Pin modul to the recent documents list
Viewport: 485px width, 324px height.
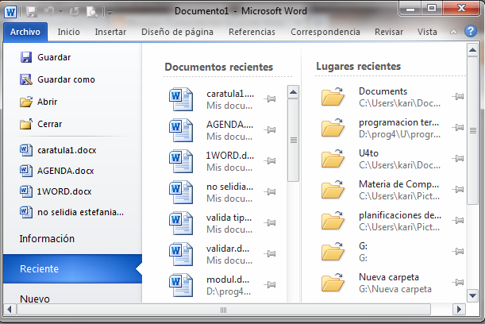point(270,285)
